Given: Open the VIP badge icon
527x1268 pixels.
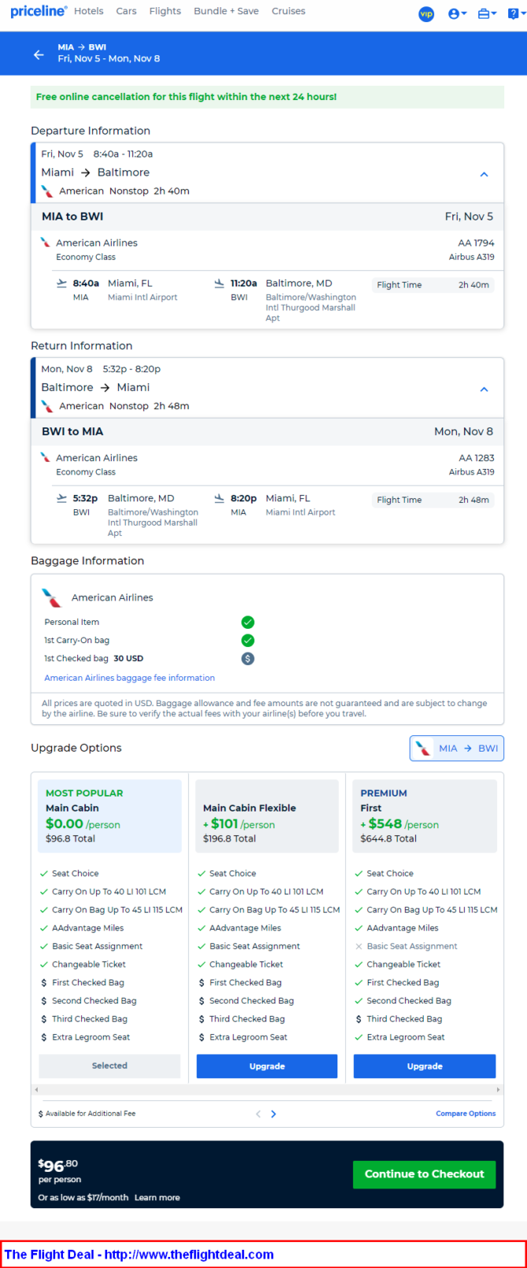Looking at the screenshot, I should tap(426, 13).
